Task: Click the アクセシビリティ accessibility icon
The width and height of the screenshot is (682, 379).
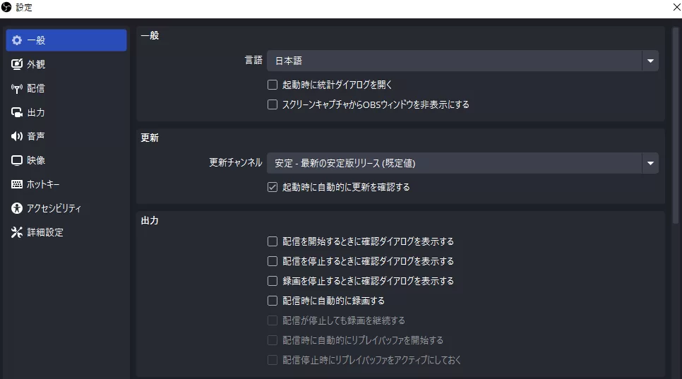Action: pos(17,208)
